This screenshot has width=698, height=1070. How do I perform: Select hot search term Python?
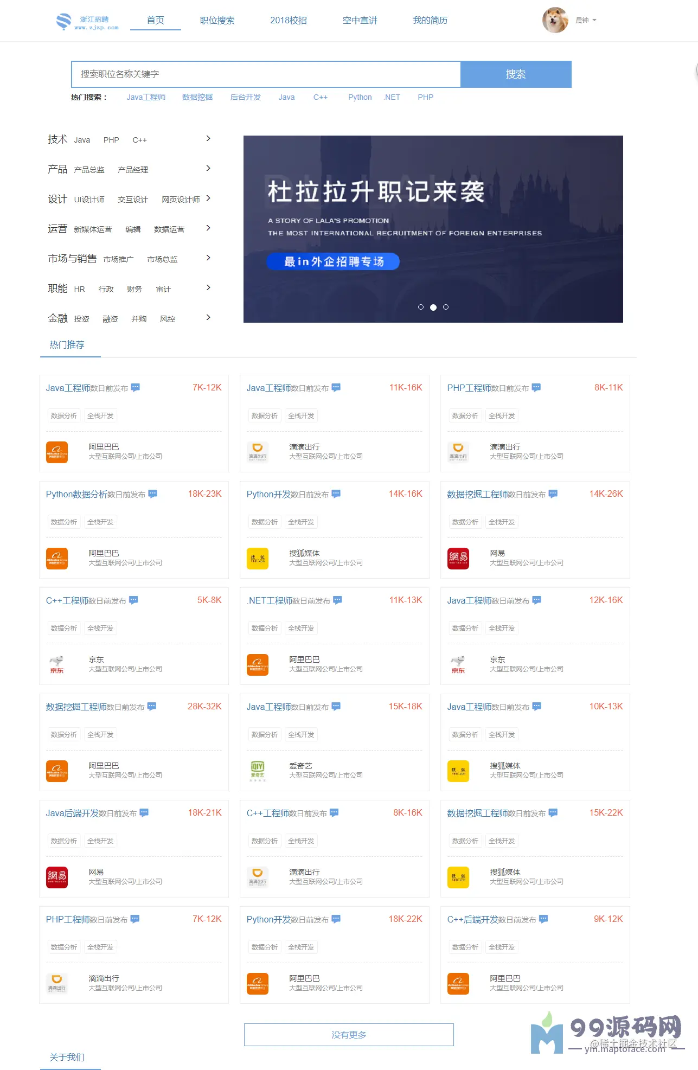[x=360, y=97]
